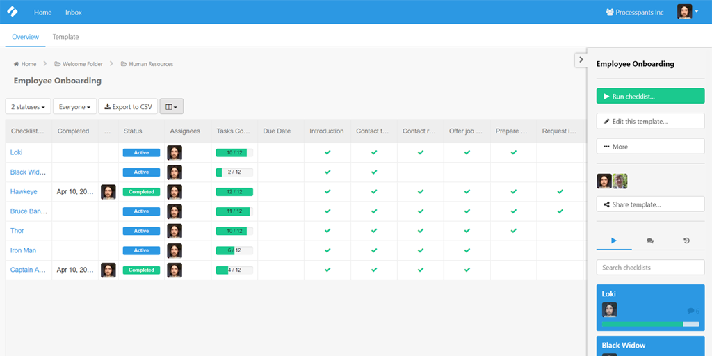This screenshot has width=712, height=356.
Task: Open the Hawkeye checklist link
Action: click(x=24, y=192)
